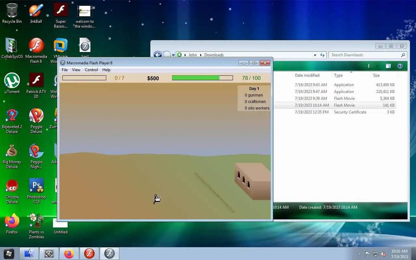Toggle the Explorer preview pane button
Viewport: 416px width, 260px height.
tap(388, 66)
